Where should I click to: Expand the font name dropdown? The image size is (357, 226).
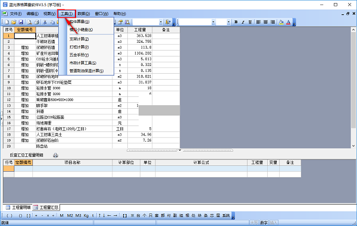(x=213, y=22)
